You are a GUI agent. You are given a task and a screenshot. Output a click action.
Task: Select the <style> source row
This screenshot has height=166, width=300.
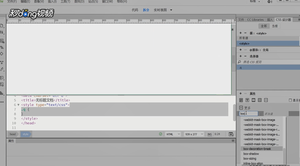point(268,43)
